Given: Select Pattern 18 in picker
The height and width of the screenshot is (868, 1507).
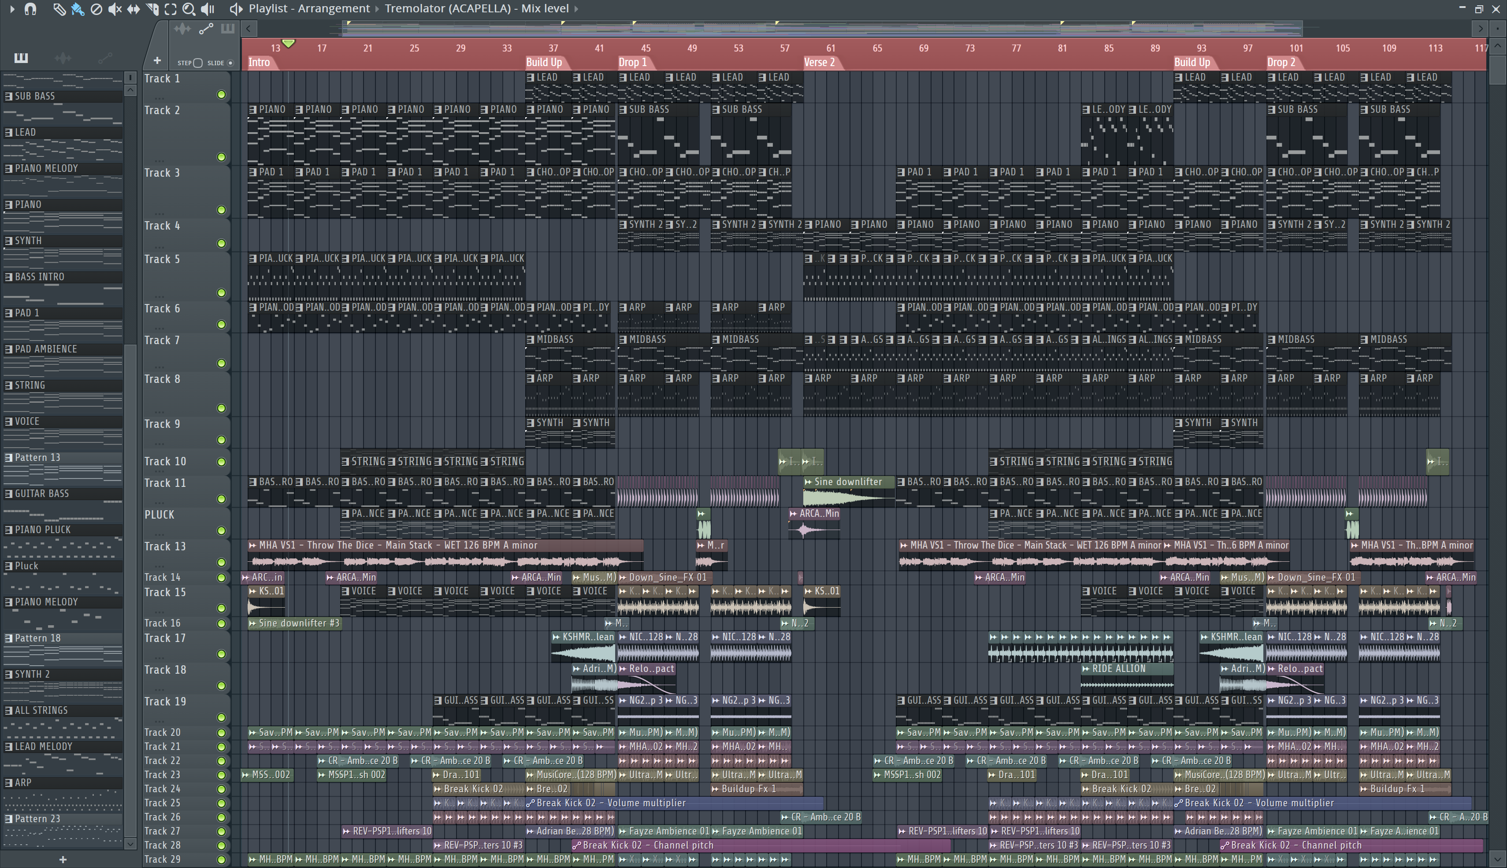Looking at the screenshot, I should click(63, 638).
